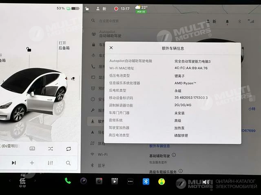The height and width of the screenshot is (195, 261).
Task: Tap the phone icon in bottom dock
Action: coord(68,181)
